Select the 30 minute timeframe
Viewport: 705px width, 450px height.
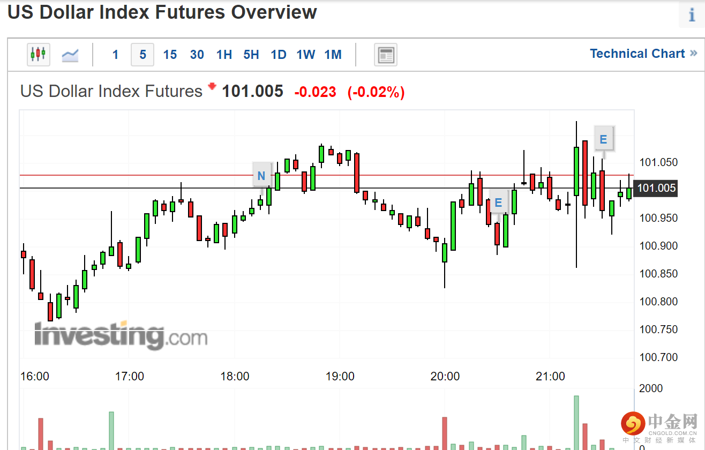(197, 55)
